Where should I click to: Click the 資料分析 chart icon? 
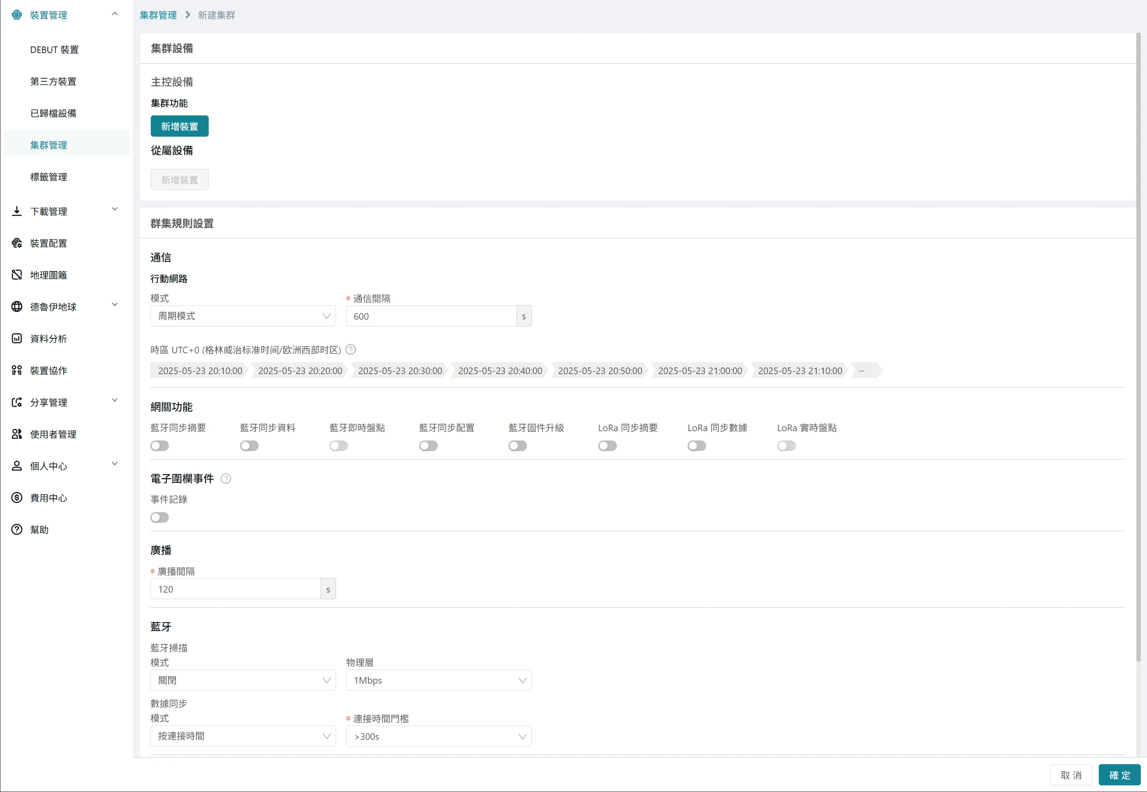[x=17, y=338]
